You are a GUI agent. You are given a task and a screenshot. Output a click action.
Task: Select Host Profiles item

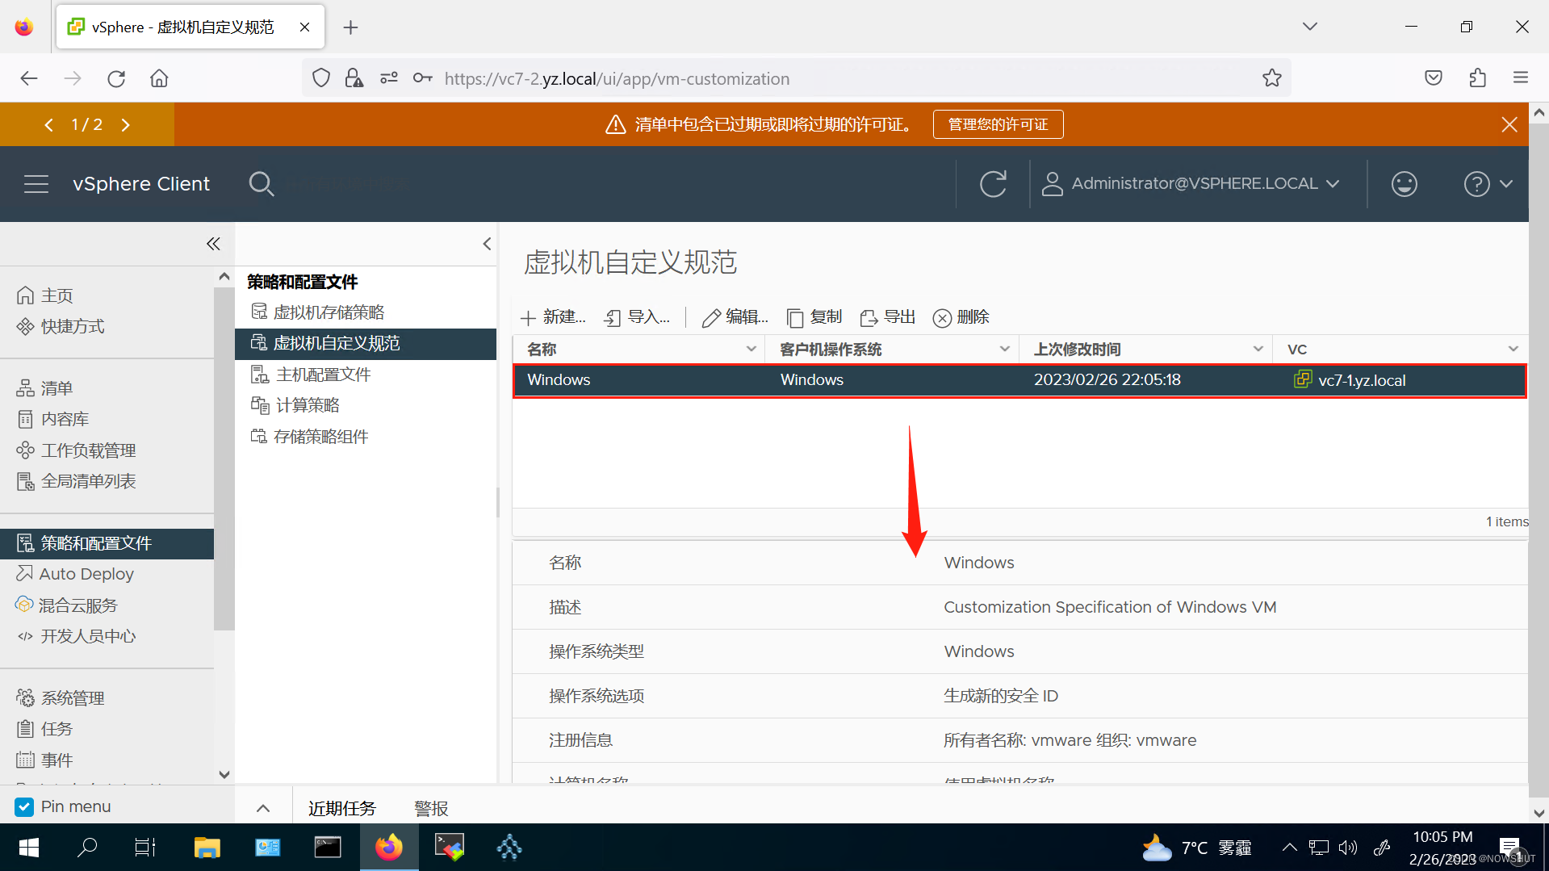(x=311, y=375)
